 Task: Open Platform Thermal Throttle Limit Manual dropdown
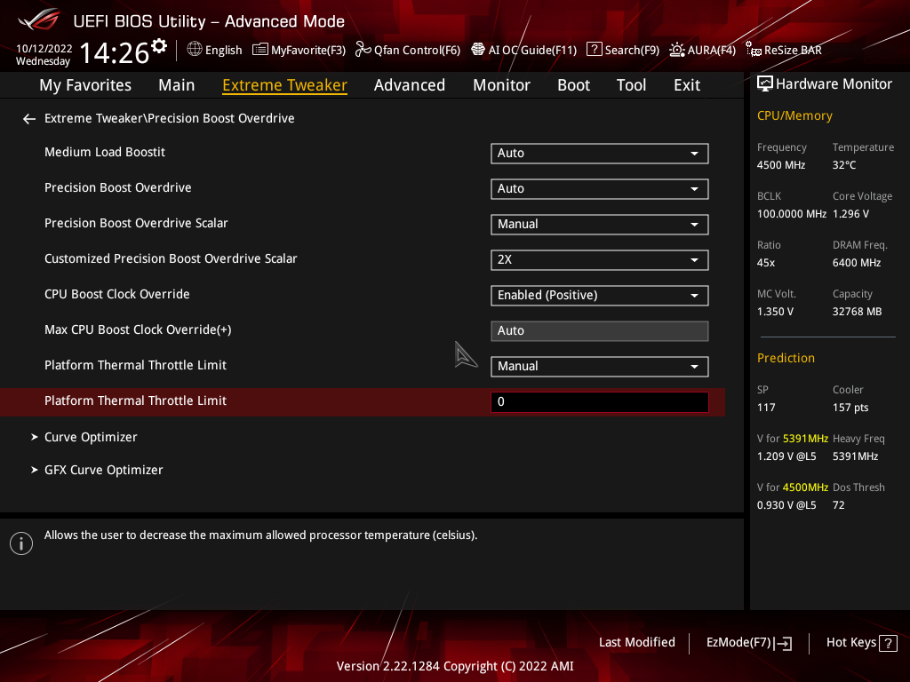600,366
